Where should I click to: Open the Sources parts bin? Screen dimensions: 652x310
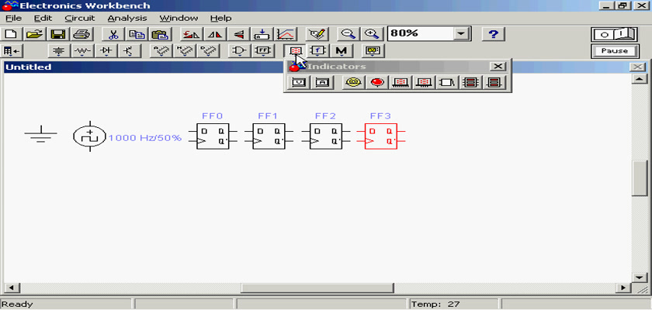pyautogui.click(x=59, y=51)
